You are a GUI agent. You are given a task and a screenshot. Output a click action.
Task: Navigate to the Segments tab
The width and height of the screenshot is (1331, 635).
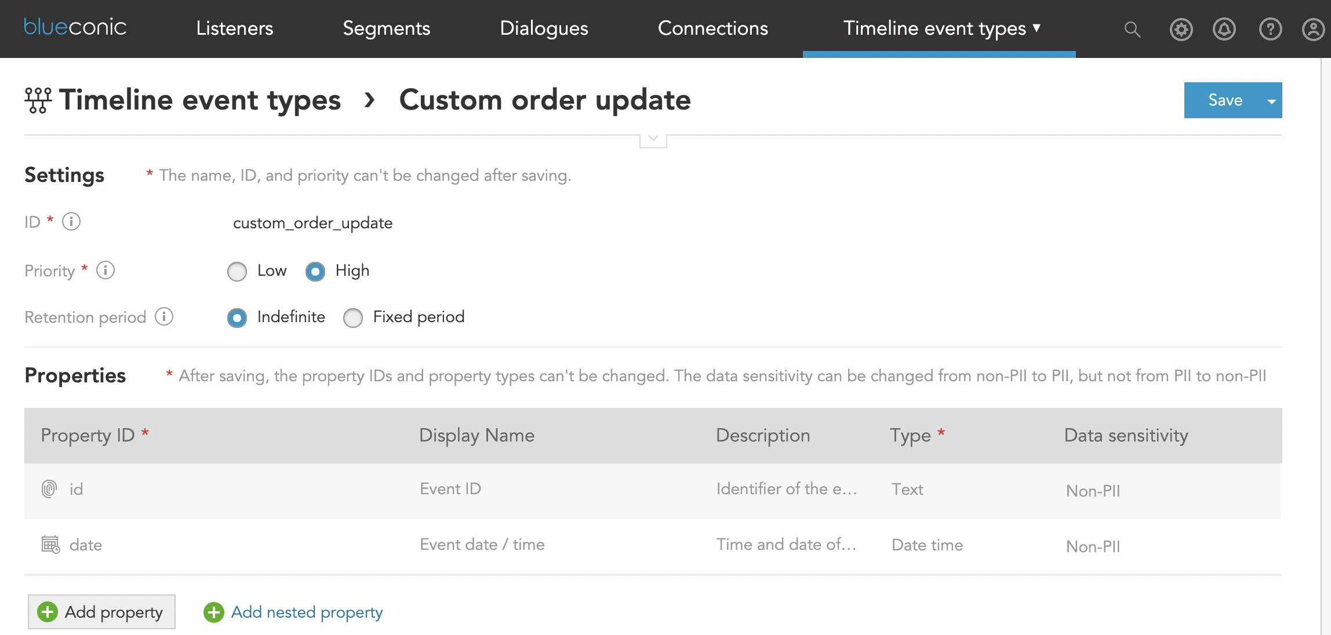tap(387, 28)
